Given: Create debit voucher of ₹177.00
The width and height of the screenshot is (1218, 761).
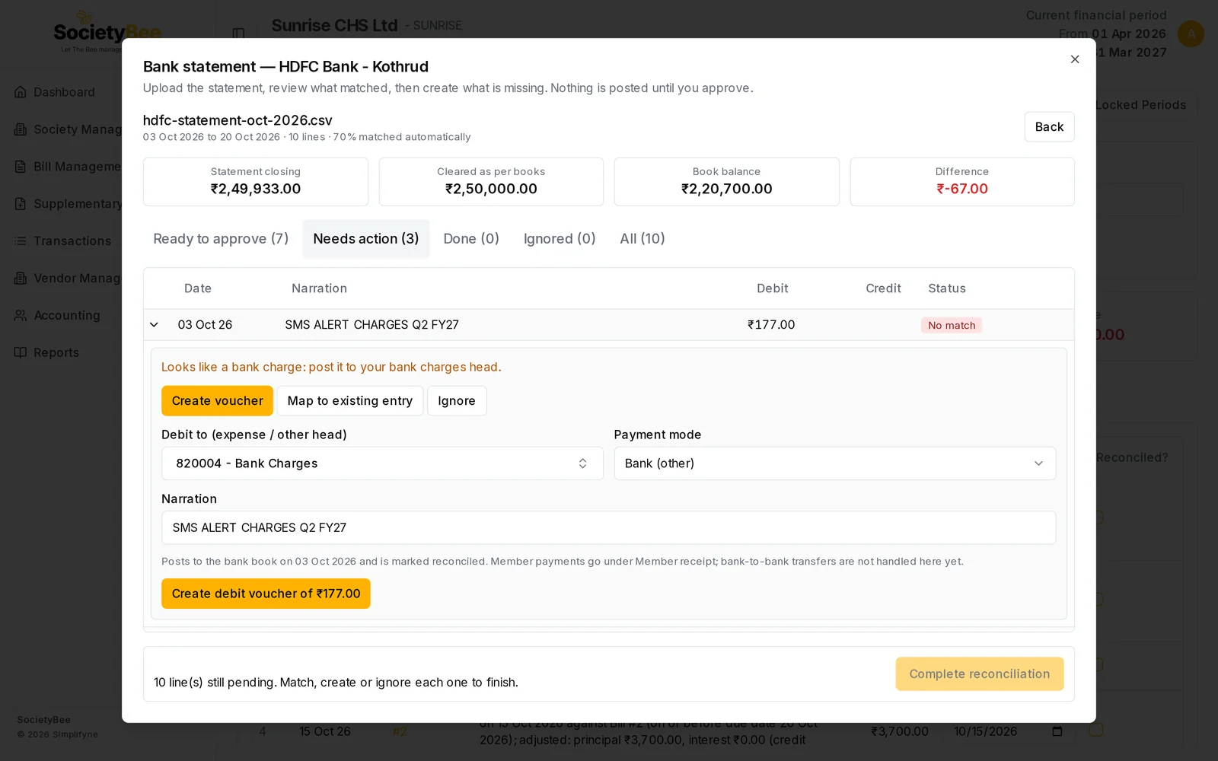Looking at the screenshot, I should tap(266, 594).
